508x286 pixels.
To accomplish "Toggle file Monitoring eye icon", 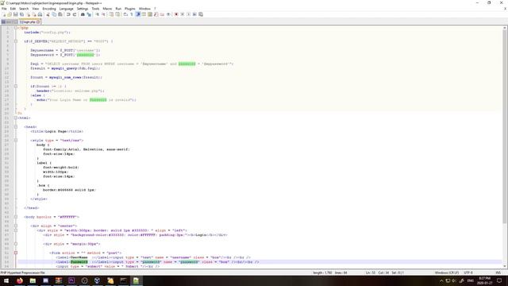I will [168, 14].
